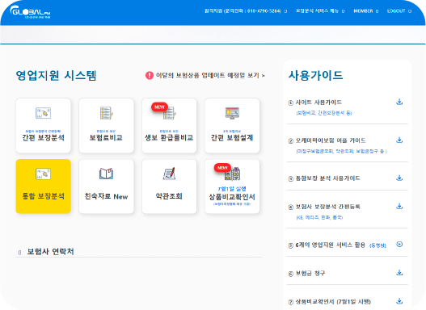This screenshot has height=310, width=426.
Task: Click the 상품비교확인서 label text
Action: coord(232,197)
